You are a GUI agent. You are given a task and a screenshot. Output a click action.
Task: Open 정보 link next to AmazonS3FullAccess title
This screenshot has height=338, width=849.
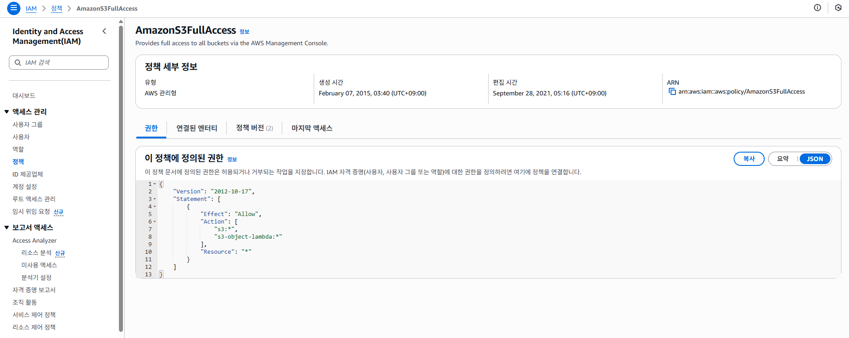(x=245, y=31)
